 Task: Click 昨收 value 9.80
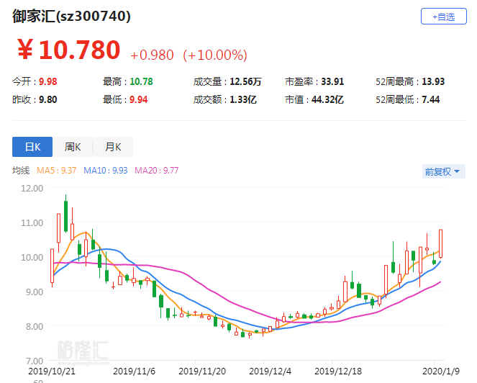point(47,99)
